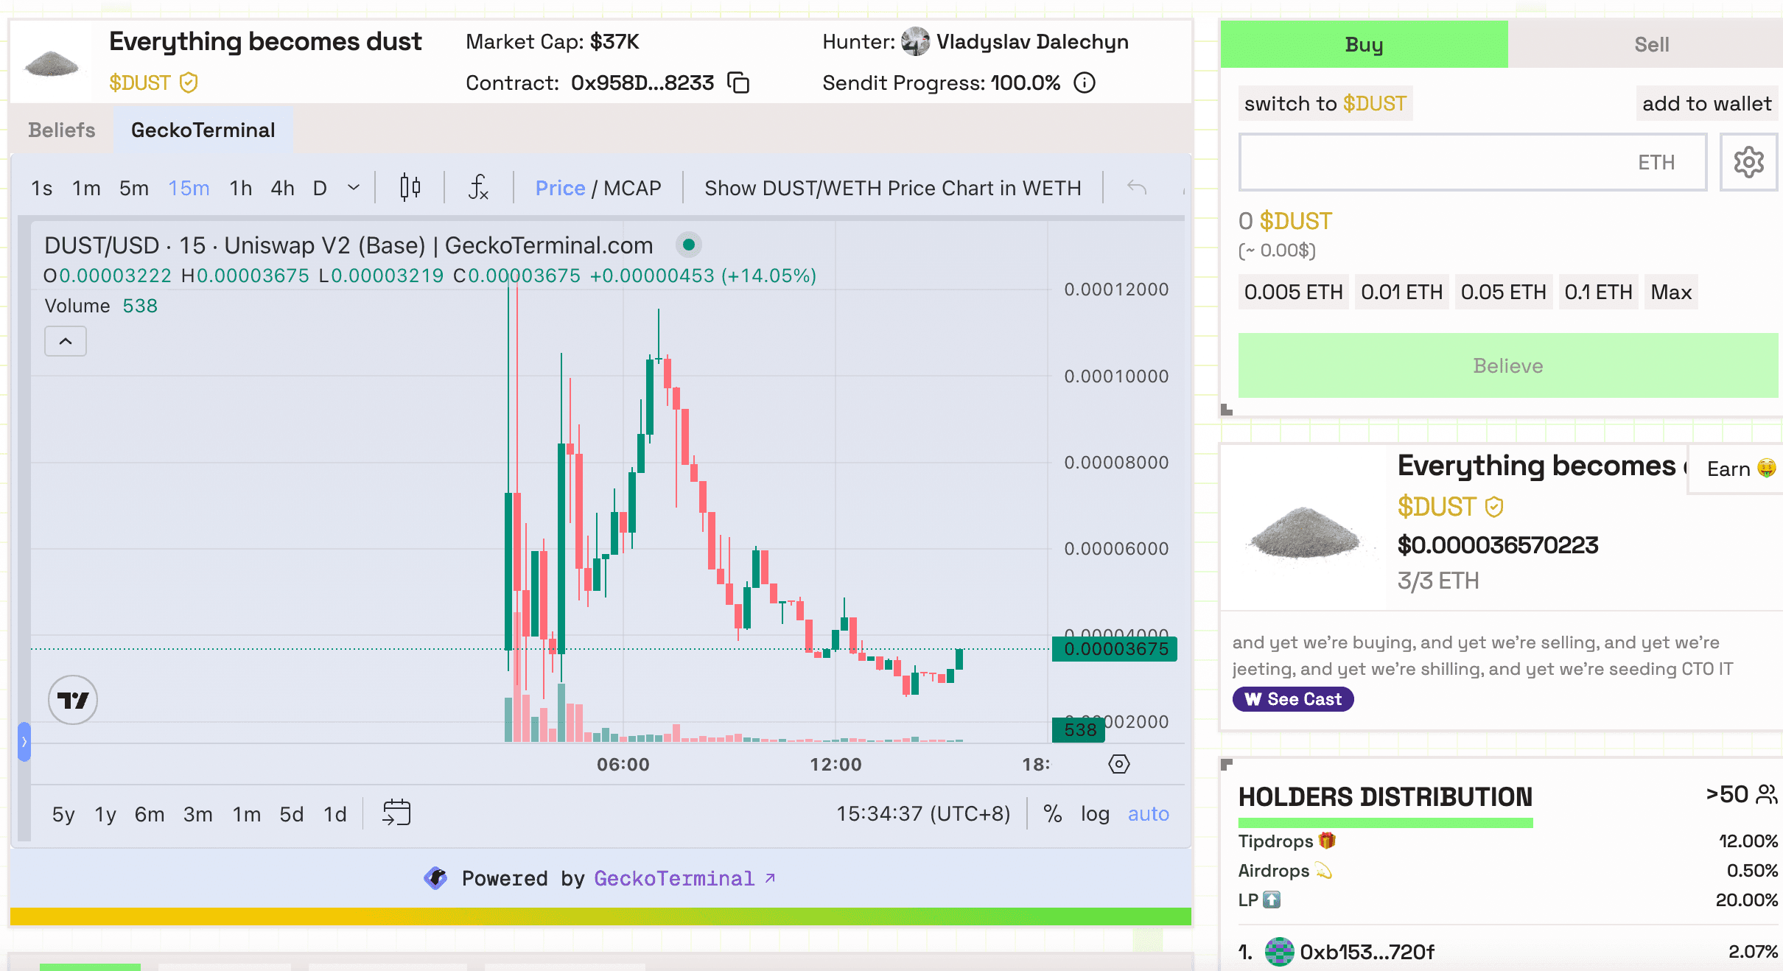The image size is (1783, 971).
Task: Select the D daily timeframe
Action: tap(320, 188)
